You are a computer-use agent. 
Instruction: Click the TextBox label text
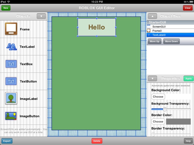pyautogui.click(x=26, y=64)
